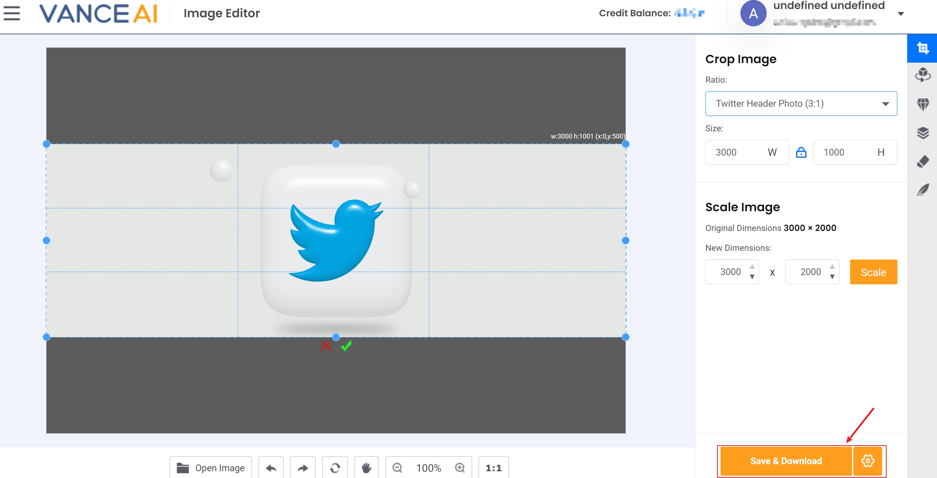Undo the last edit

point(271,468)
